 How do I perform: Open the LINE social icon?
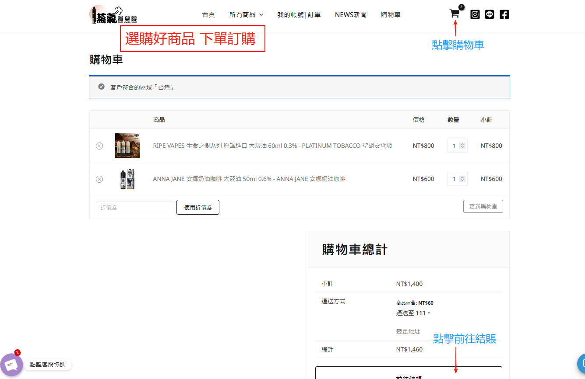tap(490, 14)
